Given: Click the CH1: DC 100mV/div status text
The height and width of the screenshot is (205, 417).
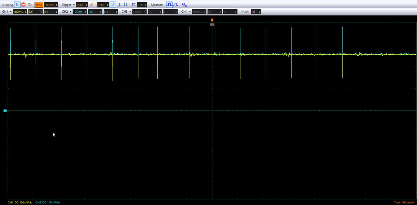Looking at the screenshot, I should 20,202.
